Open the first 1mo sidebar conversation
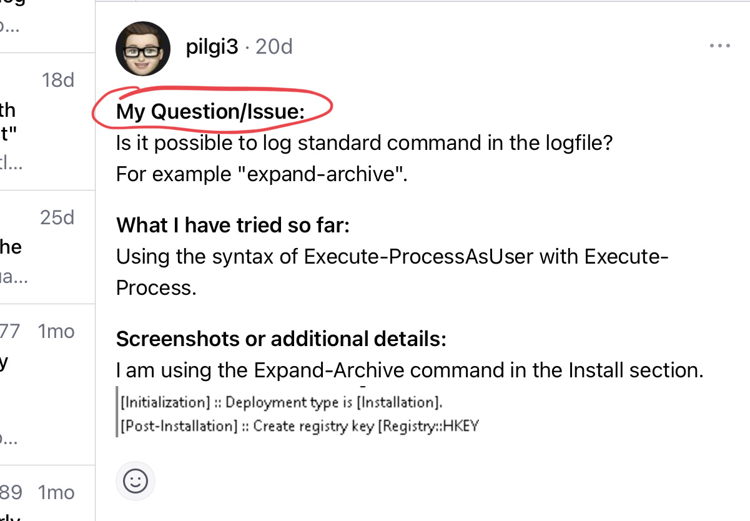 pyautogui.click(x=47, y=382)
